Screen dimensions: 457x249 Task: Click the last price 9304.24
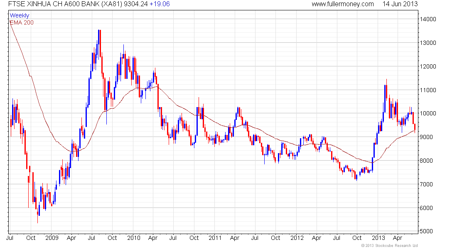point(136,4)
